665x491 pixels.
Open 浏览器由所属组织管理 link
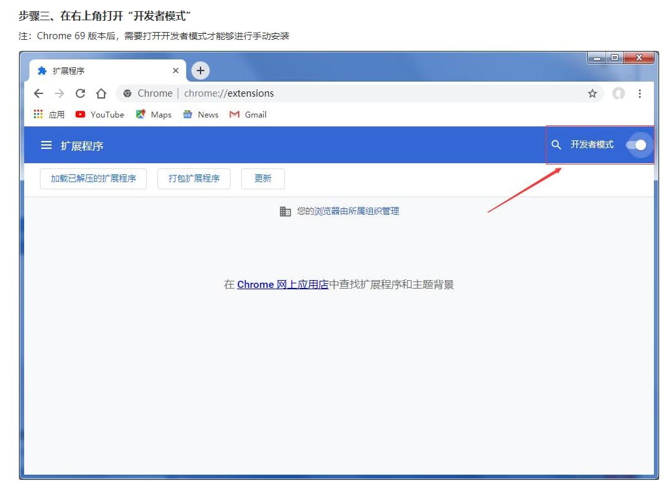tap(356, 211)
